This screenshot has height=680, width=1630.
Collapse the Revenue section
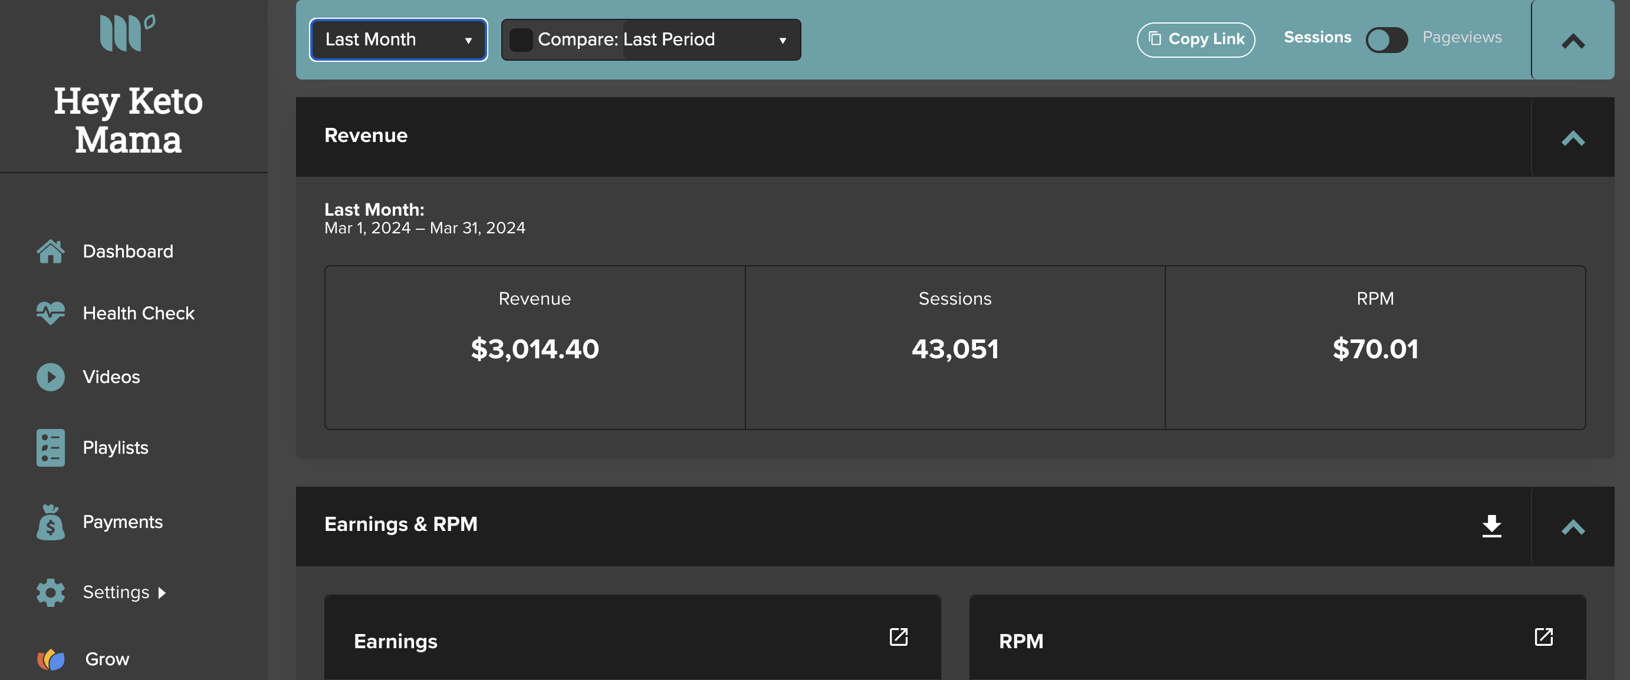(1572, 137)
